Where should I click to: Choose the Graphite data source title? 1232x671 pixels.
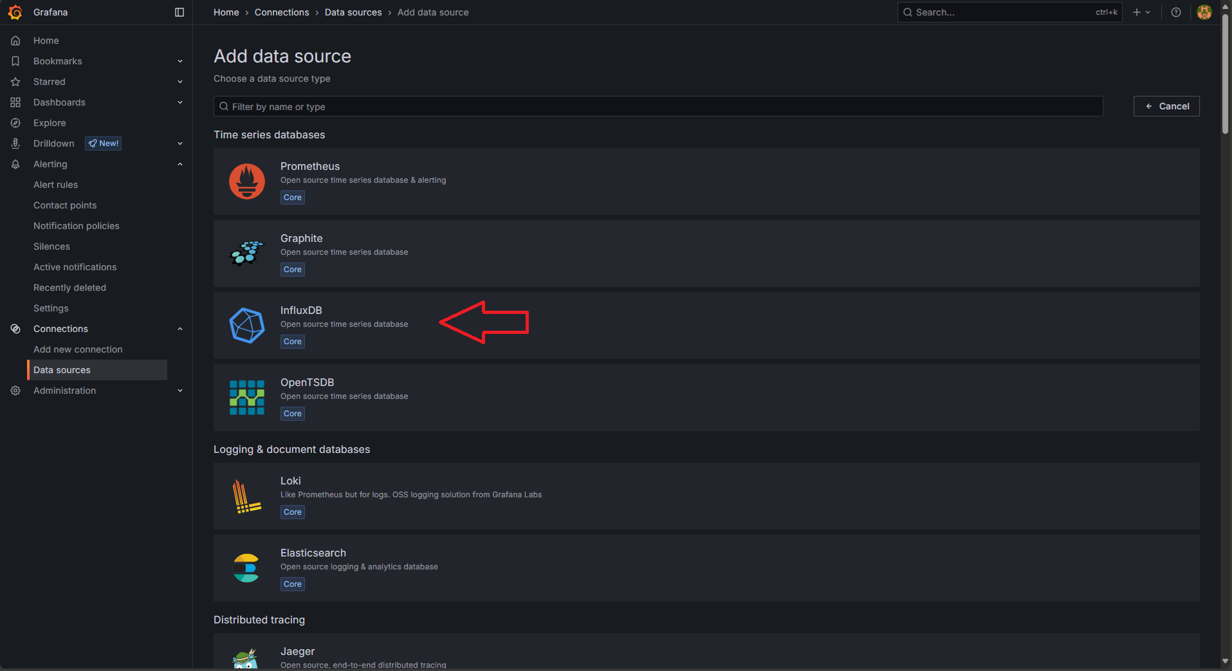302,238
